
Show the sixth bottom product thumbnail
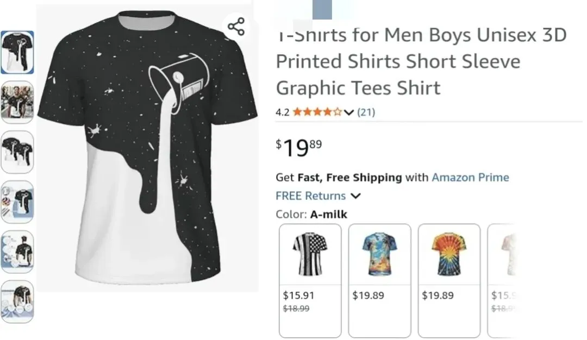pos(17,301)
